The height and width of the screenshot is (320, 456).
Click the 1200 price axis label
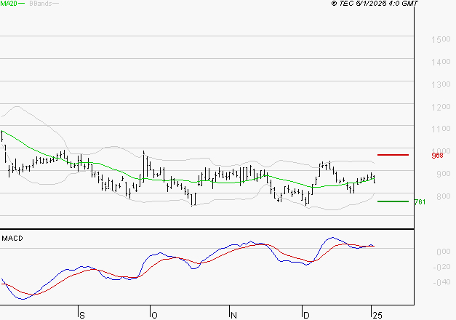(441, 107)
